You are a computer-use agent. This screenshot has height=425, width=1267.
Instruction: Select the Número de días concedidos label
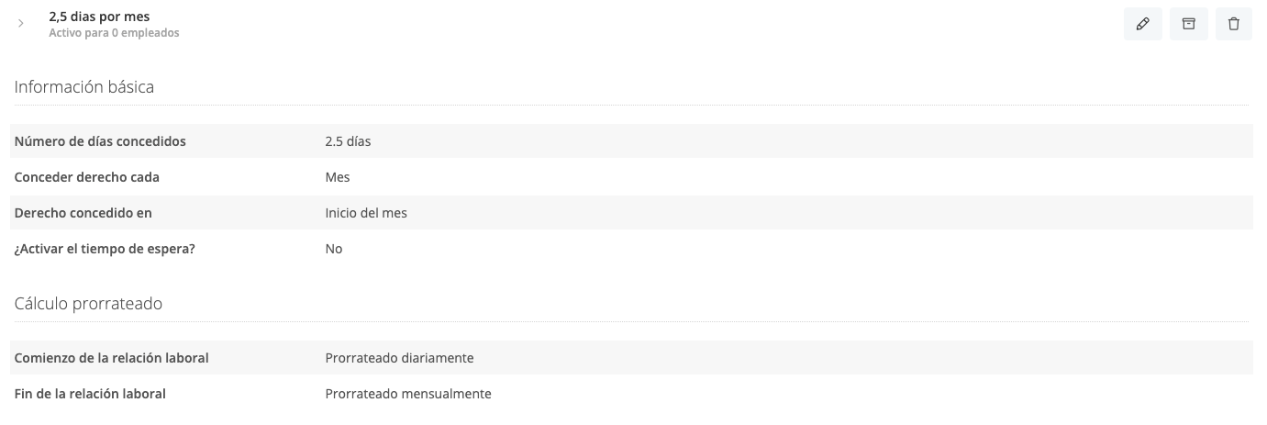100,141
